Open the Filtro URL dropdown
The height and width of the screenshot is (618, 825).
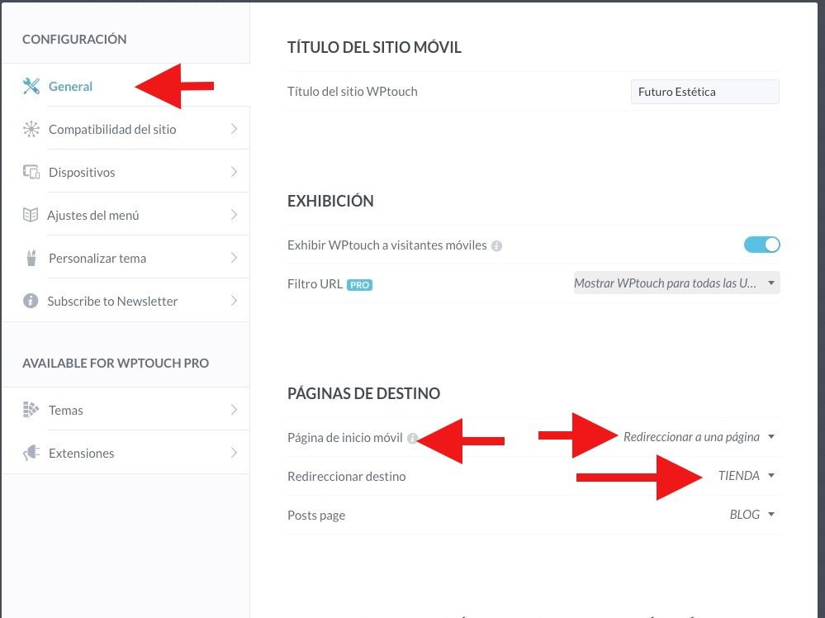(x=676, y=283)
